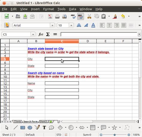
Task: Add a new sheet with plus tab
Action: point(51,122)
